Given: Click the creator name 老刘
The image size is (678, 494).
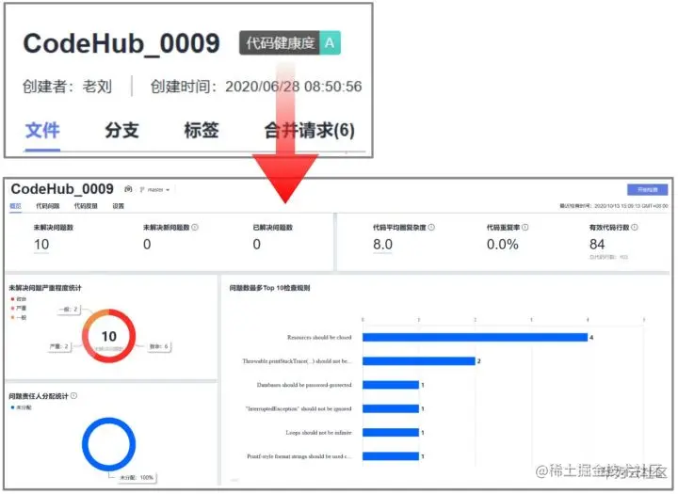Looking at the screenshot, I should [97, 87].
